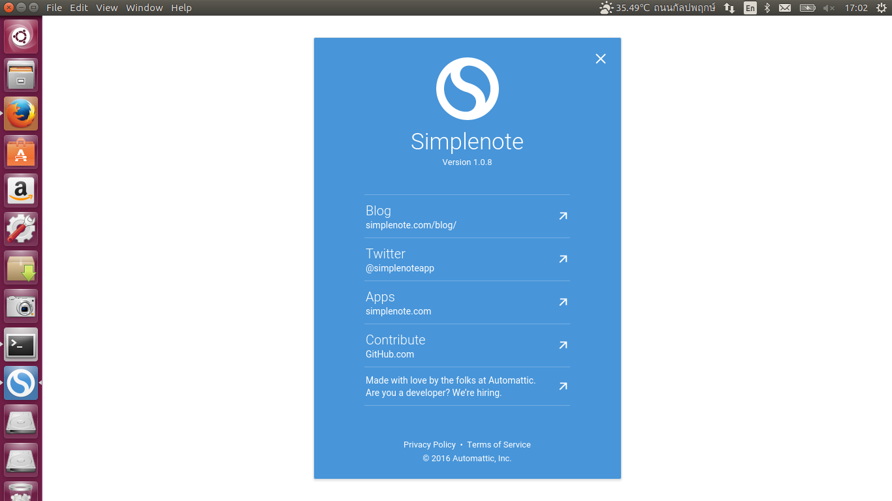Image resolution: width=892 pixels, height=501 pixels.
Task: Open the second disk drive dock icon
Action: (x=21, y=460)
